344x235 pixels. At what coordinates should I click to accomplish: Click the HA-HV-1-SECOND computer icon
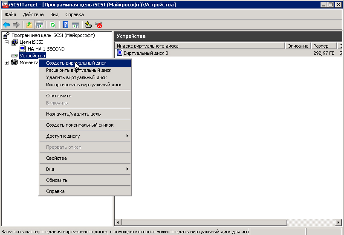tap(23, 49)
